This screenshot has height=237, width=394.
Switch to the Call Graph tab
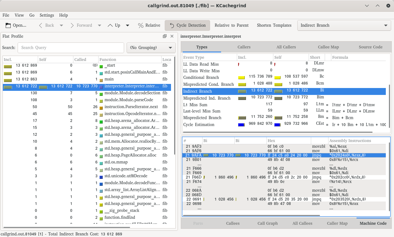pos(267,223)
